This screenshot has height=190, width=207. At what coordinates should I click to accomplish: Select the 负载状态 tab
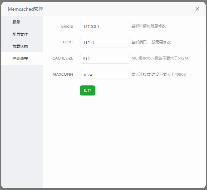[x=20, y=46]
